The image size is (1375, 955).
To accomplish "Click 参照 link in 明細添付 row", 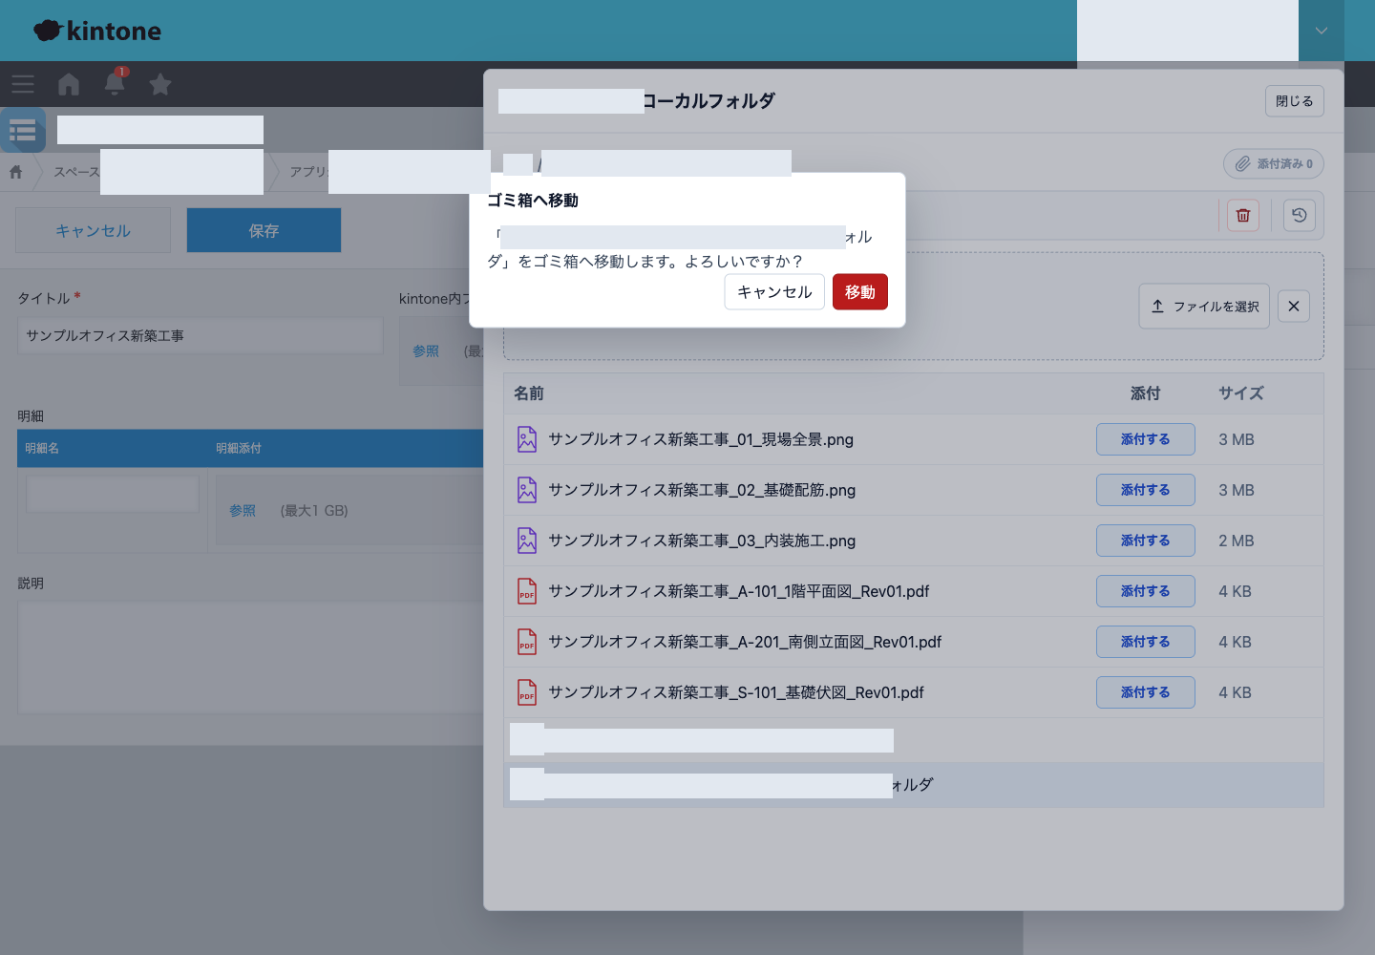I will pyautogui.click(x=243, y=511).
